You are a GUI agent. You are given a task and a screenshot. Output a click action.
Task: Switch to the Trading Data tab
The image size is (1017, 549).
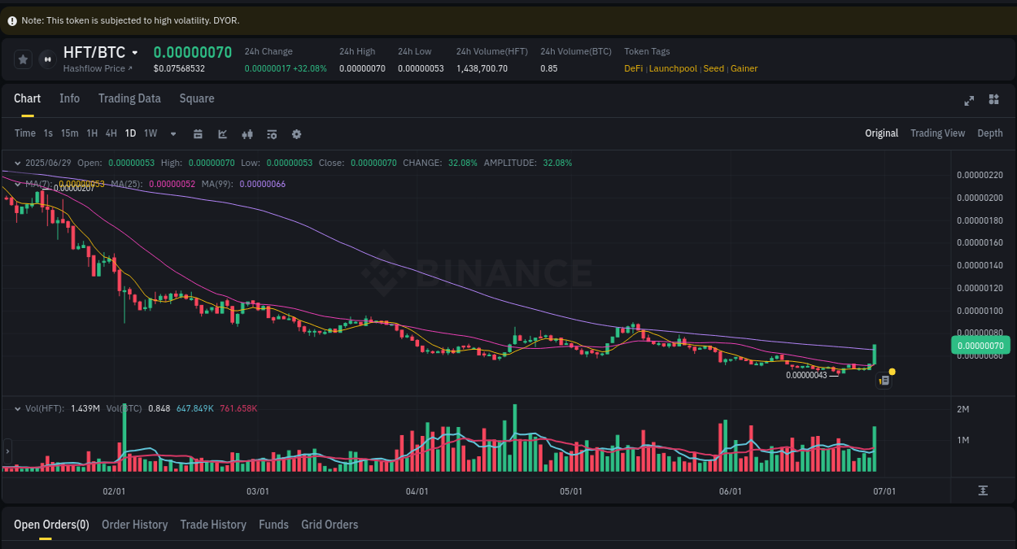point(129,98)
